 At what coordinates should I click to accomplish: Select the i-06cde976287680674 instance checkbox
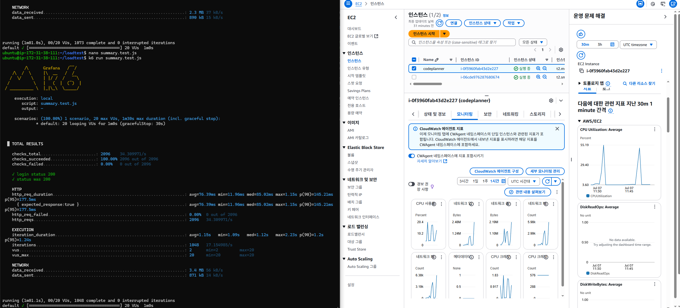pyautogui.click(x=414, y=77)
